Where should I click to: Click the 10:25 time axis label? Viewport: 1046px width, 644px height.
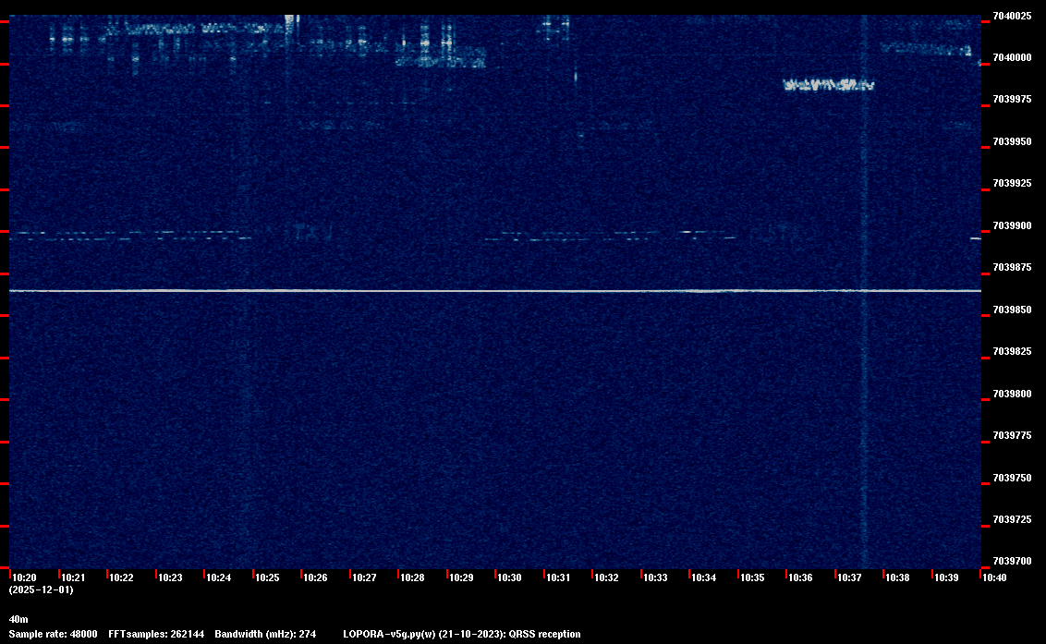point(267,577)
